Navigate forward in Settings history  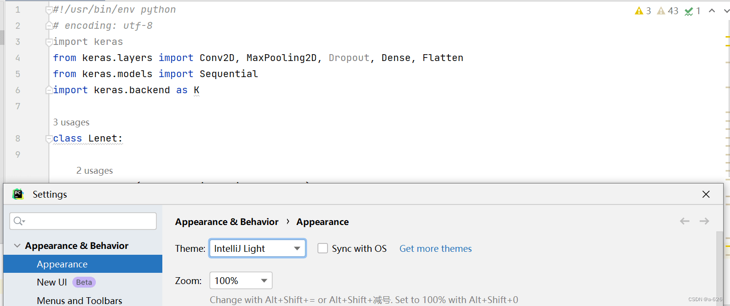tap(704, 221)
